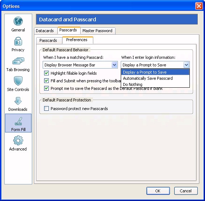Select the Form Fill pen icon

pos(18,121)
